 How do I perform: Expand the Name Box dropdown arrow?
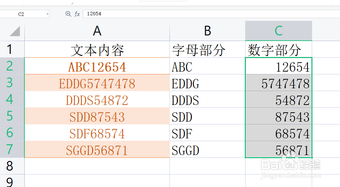47,14
